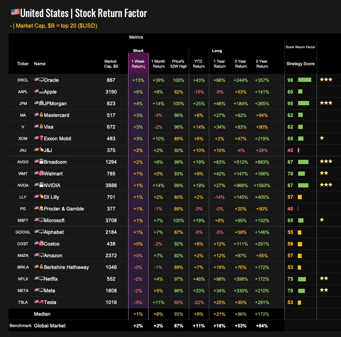The image size is (341, 337).
Task: Click the shopping bag icon beside Costco
Action: tap(41, 243)
